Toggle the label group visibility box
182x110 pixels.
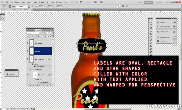28,69
